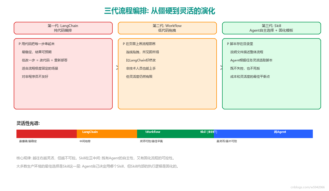329x191 pixels.
Task: Select the 'Workflow' label on the spectrum bar
Action: 153,132
